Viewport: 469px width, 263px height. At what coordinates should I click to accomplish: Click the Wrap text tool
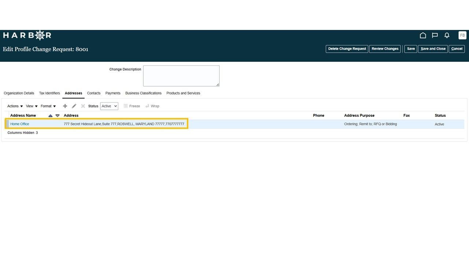point(152,106)
